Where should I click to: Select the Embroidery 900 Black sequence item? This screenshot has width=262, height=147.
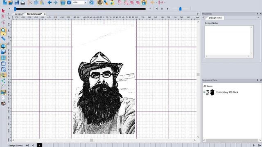point(227,92)
